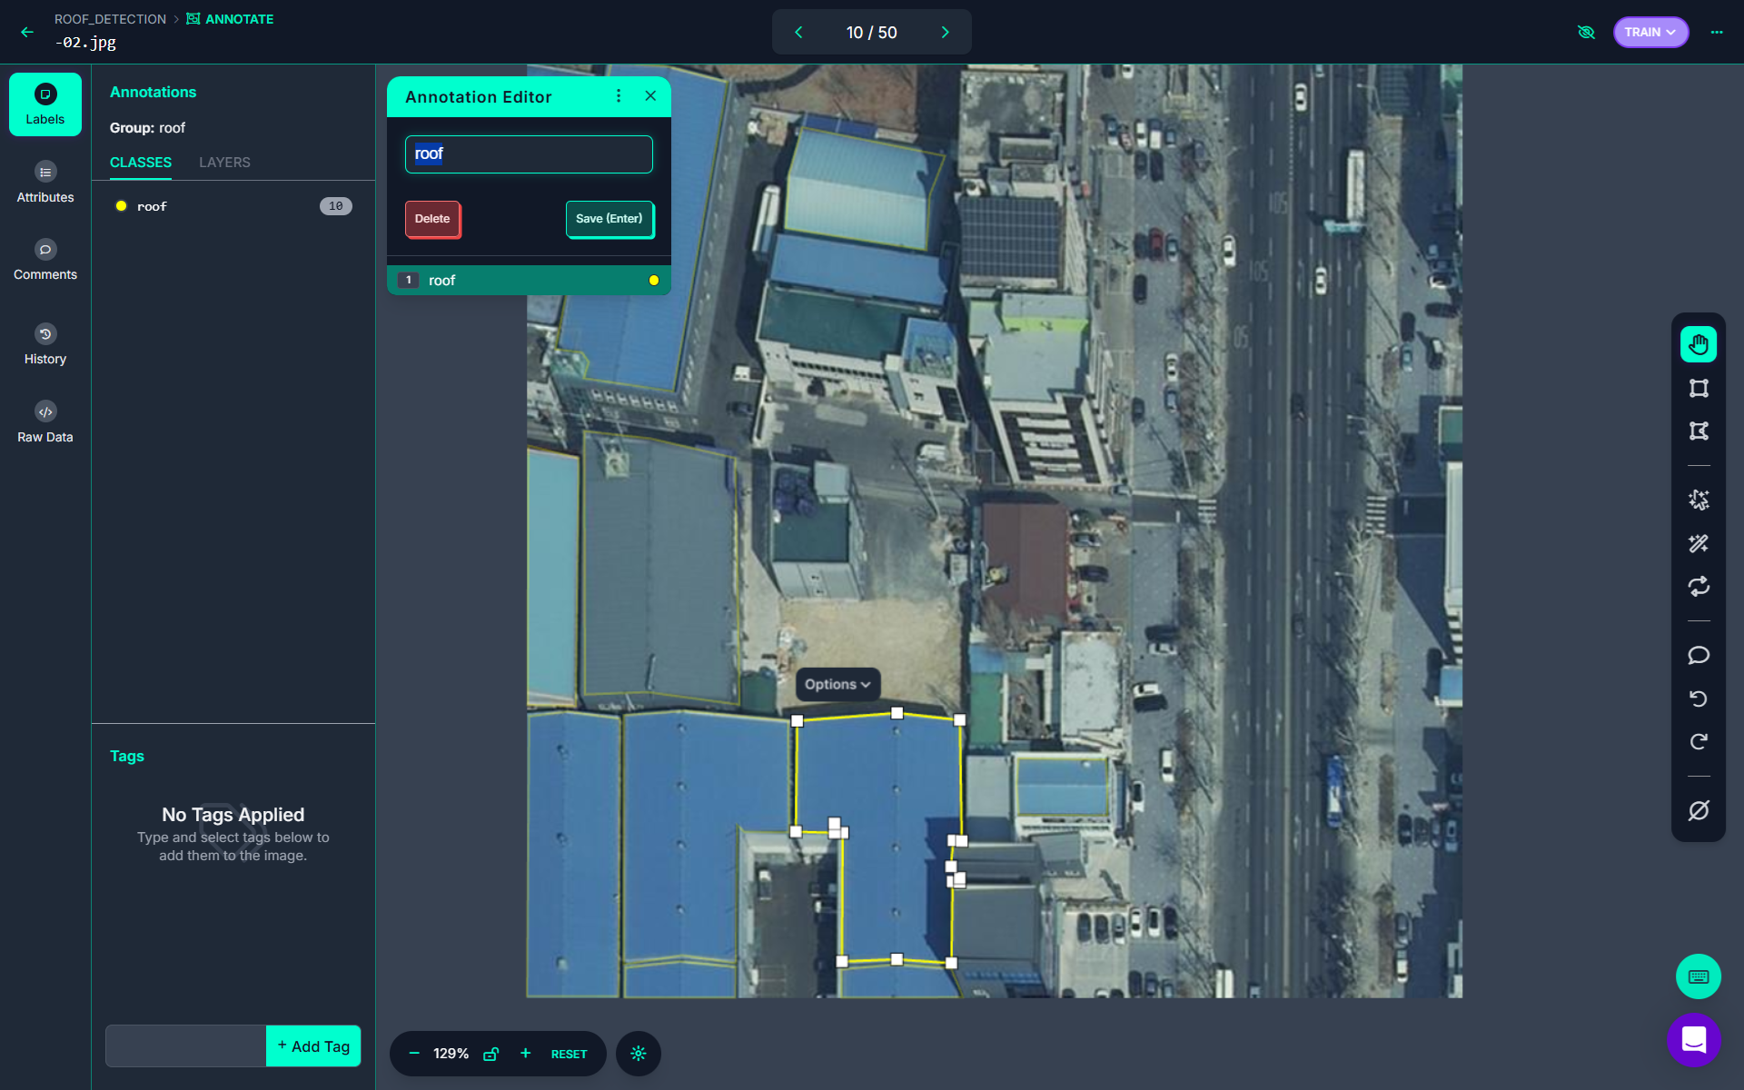Click the Save (Enter) button
The width and height of the screenshot is (1744, 1090).
click(x=609, y=219)
